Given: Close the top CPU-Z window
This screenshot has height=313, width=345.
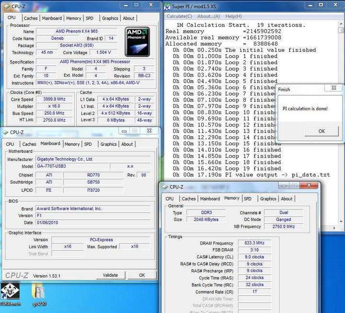Looking at the screenshot, I should (x=151, y=5).
